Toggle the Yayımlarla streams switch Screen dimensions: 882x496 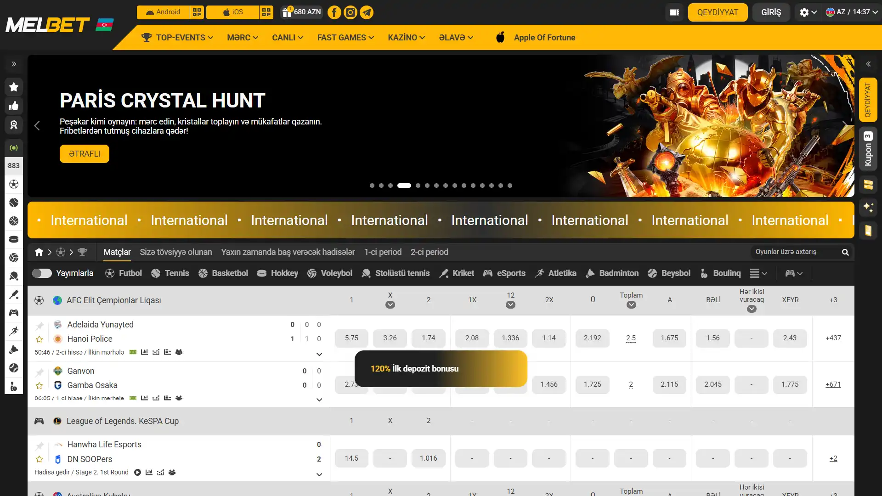coord(42,273)
